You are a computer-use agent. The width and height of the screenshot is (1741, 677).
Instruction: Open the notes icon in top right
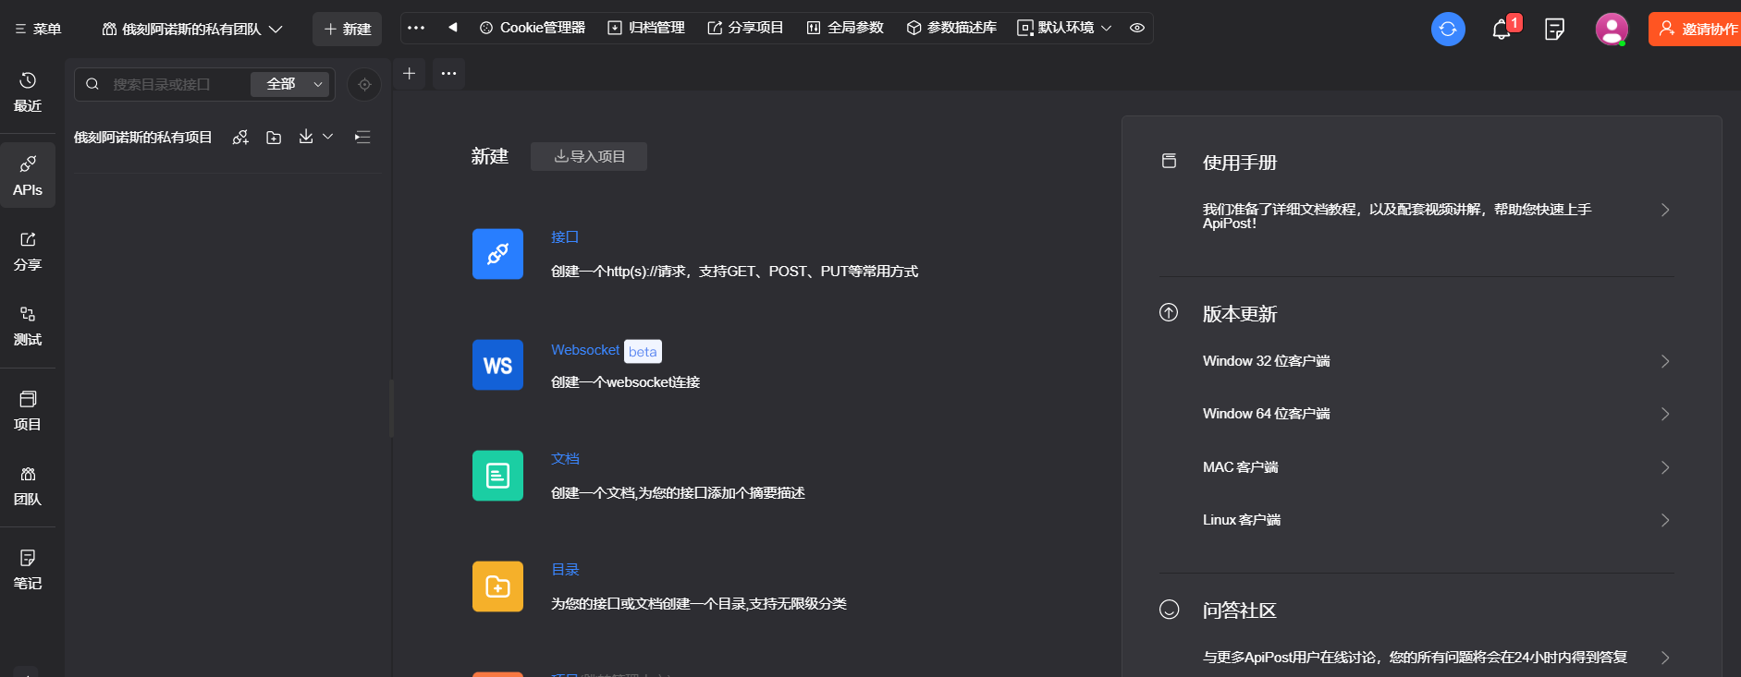1554,30
